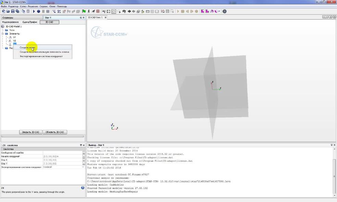The height and width of the screenshot is (202, 337).
Task: Open Экспортированная система координат dropdown
Action: [83, 167]
